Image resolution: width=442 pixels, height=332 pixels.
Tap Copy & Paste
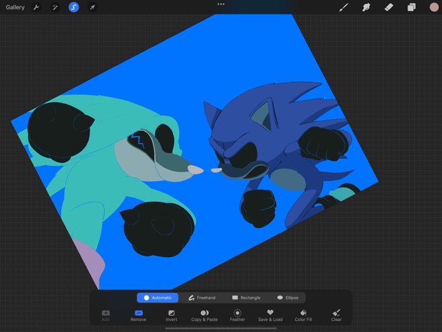204,316
